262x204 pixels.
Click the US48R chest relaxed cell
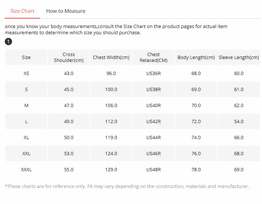coord(153,170)
